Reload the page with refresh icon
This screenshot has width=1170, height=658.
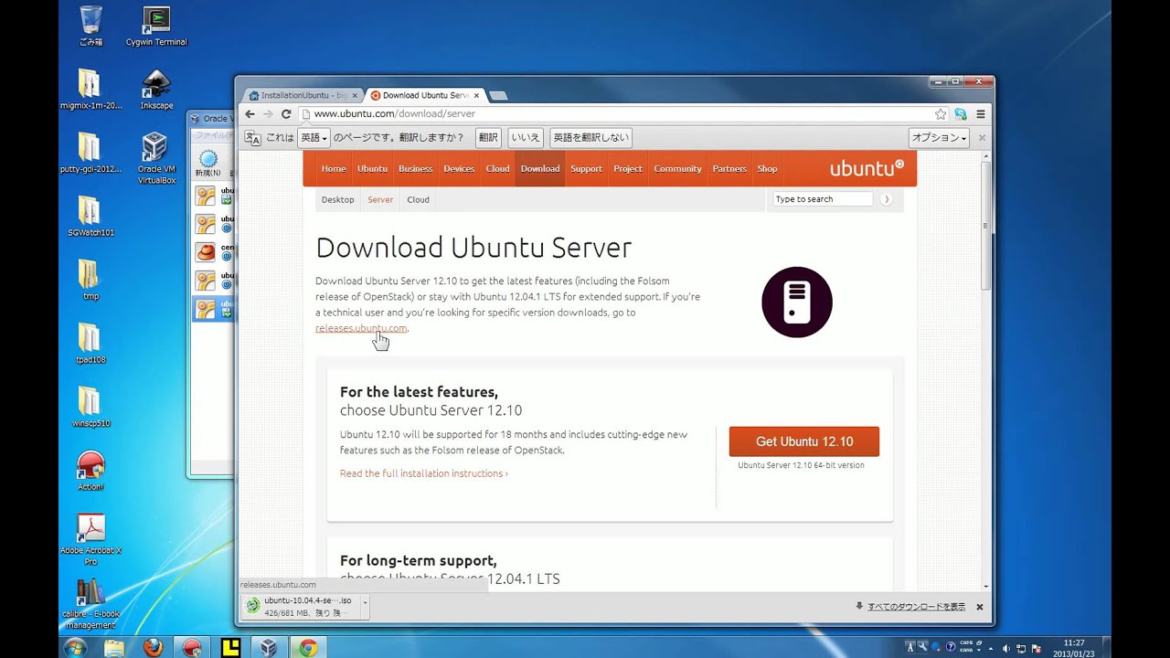286,114
